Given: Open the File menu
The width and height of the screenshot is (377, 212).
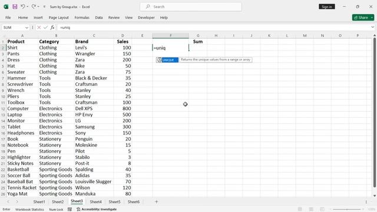Looking at the screenshot, I should click(8, 18).
